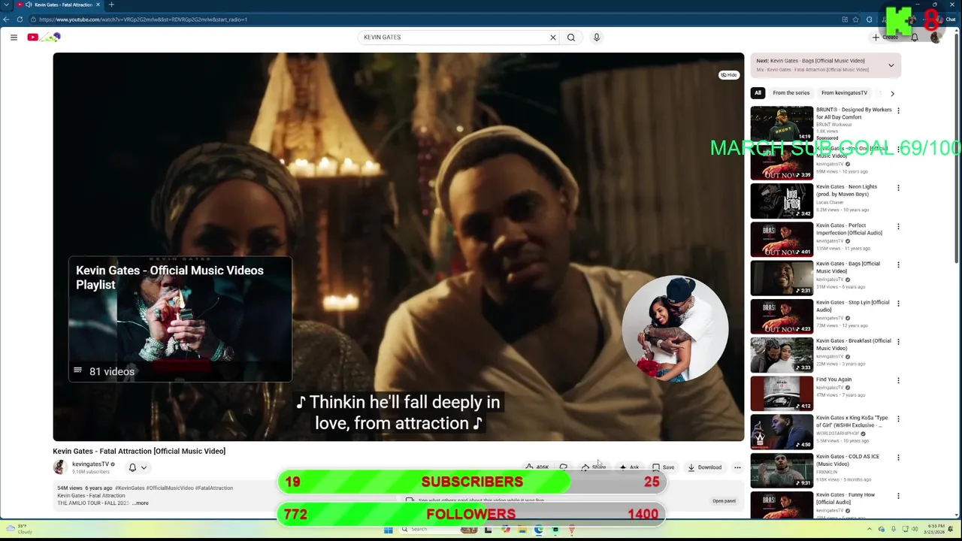The height and width of the screenshot is (541, 962).
Task: Clear the search box with the X
Action: click(x=553, y=37)
